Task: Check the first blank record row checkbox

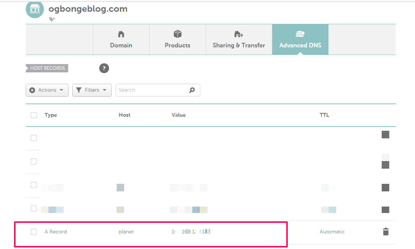Action: 34,138
